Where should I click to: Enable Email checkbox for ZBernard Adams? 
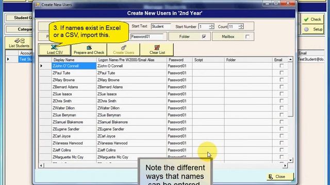[282, 87]
